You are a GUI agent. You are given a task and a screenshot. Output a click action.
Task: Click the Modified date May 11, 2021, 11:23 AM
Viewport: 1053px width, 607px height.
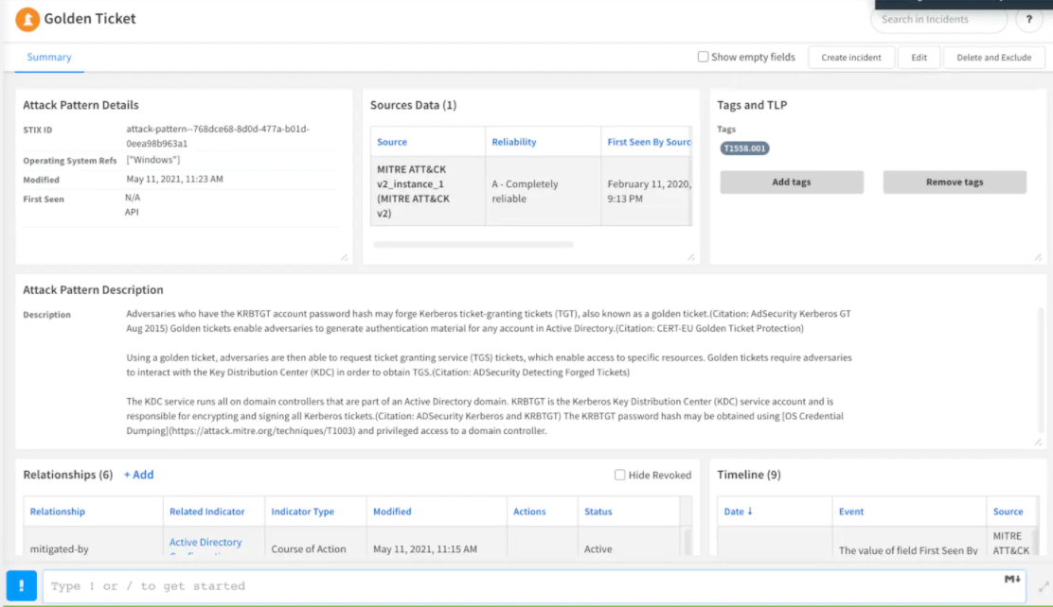174,179
